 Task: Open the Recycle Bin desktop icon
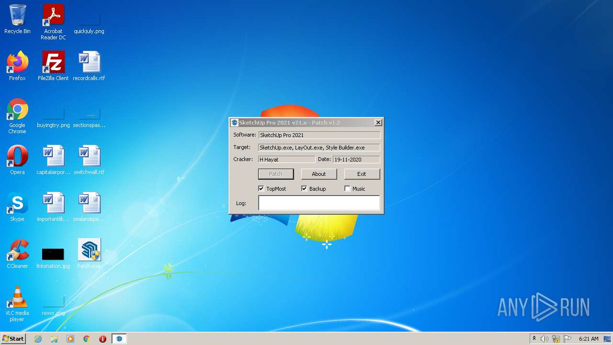17,19
